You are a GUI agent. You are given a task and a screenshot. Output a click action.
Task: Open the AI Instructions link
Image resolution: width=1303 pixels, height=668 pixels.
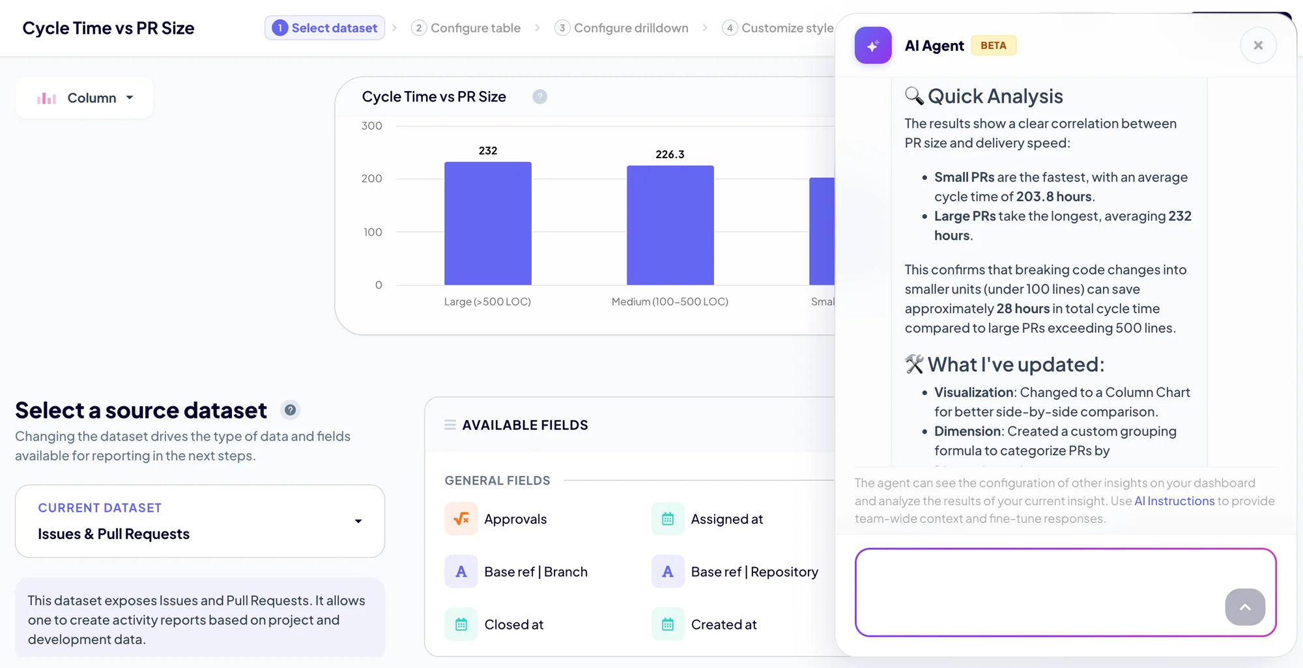1174,501
